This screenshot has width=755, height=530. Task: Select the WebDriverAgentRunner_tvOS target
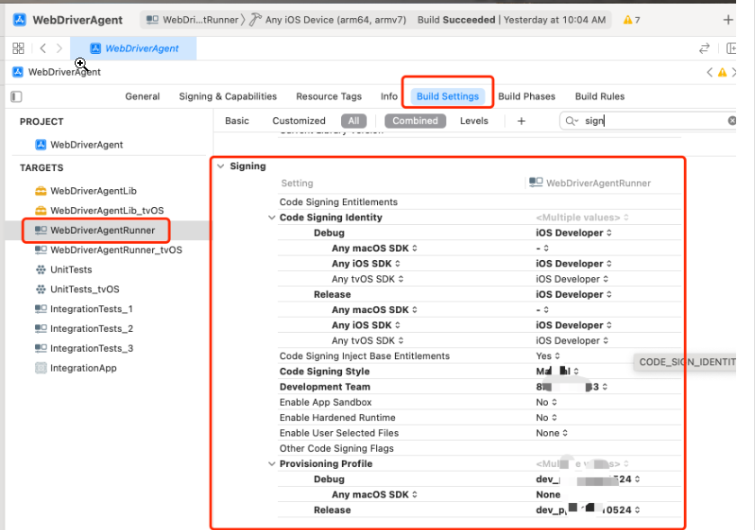tap(109, 250)
